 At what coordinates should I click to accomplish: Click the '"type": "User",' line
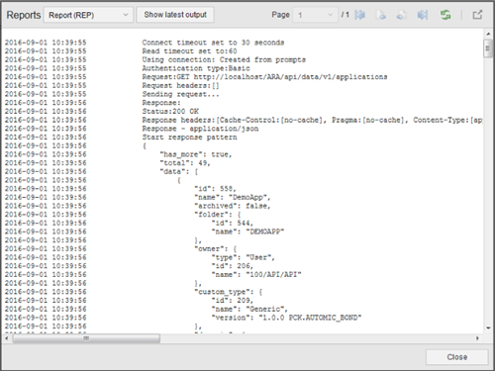click(244, 257)
